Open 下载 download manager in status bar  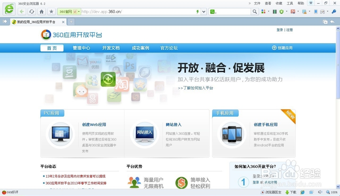click(x=291, y=192)
